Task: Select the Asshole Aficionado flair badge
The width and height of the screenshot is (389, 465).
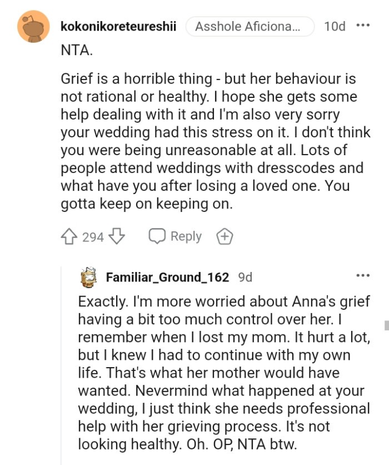Action: tap(250, 26)
